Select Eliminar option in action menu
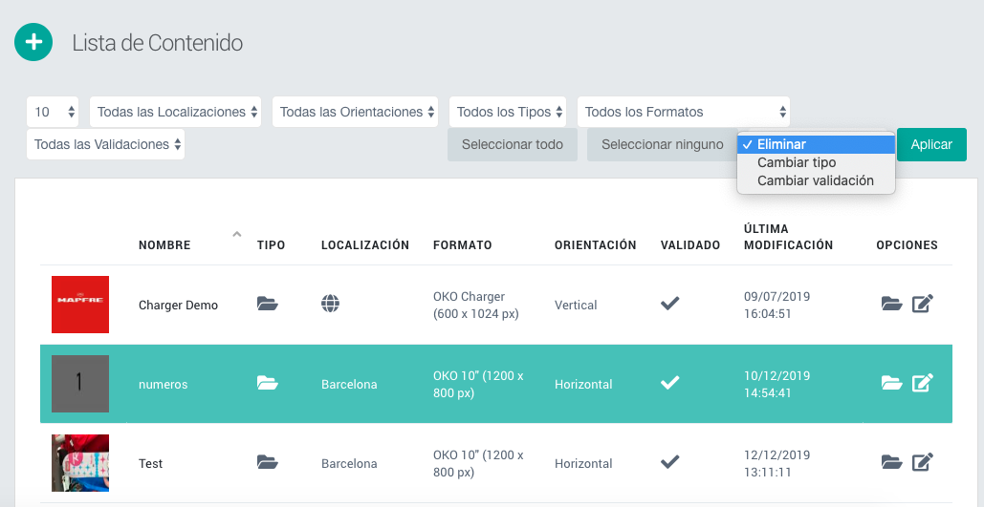Viewport: 984px width, 507px height. pyautogui.click(x=781, y=144)
